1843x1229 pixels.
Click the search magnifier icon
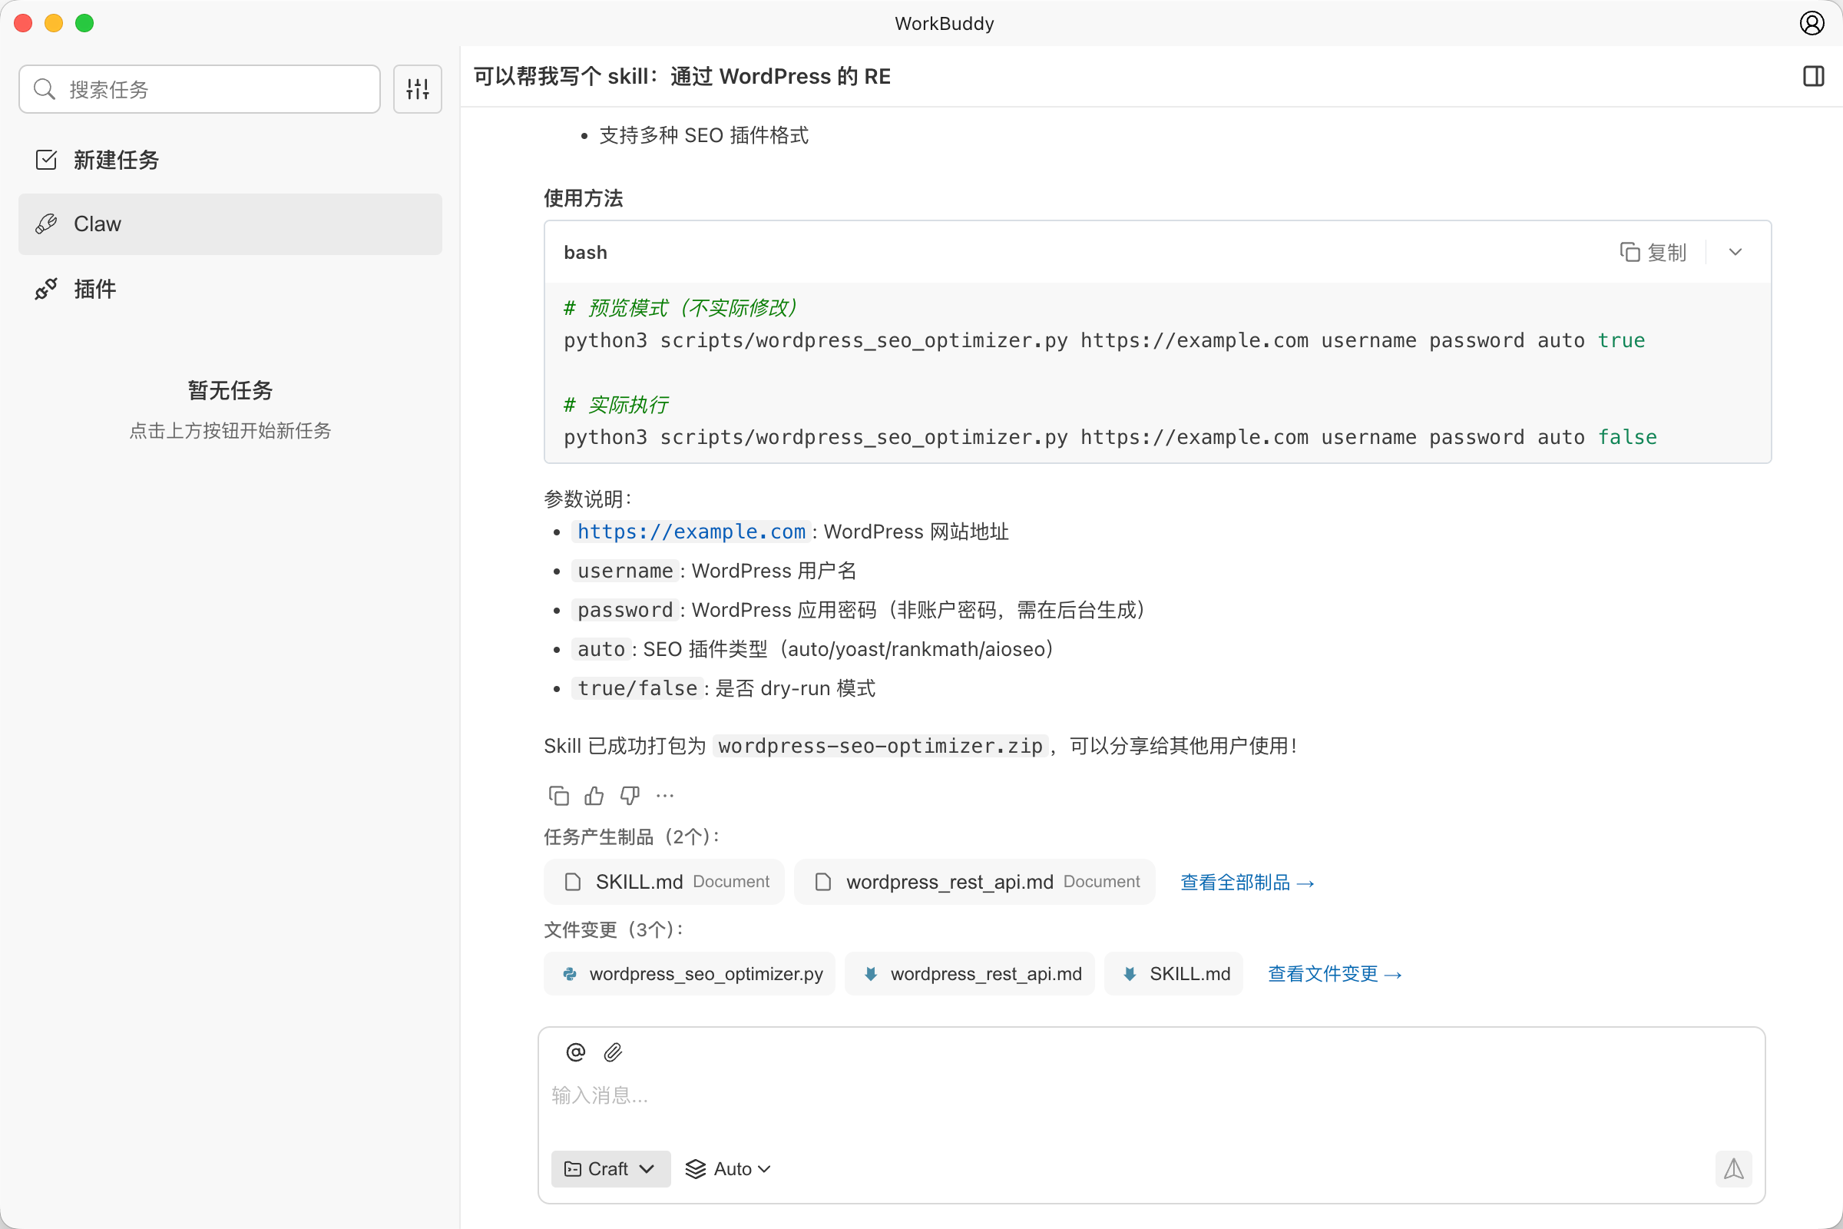pos(45,89)
